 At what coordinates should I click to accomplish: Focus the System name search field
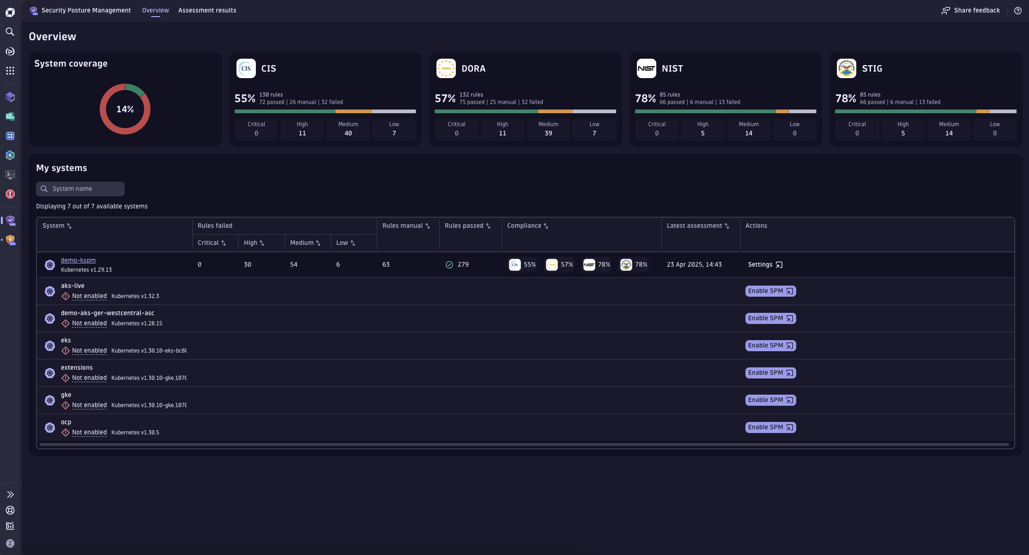pos(80,189)
